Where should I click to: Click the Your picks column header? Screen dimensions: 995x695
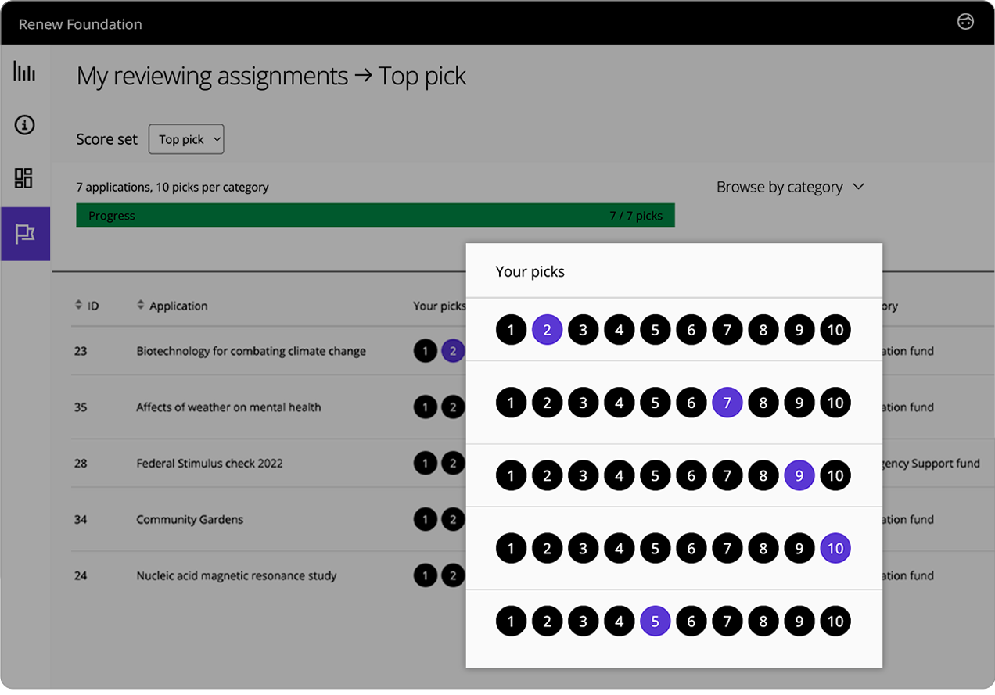coord(439,306)
